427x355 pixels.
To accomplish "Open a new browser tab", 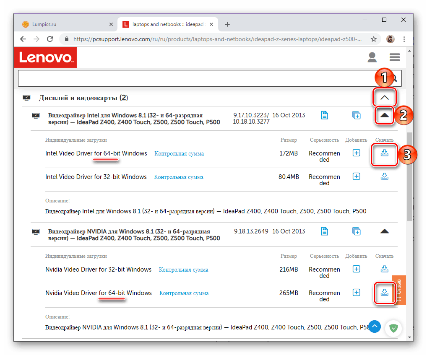I will (227, 24).
